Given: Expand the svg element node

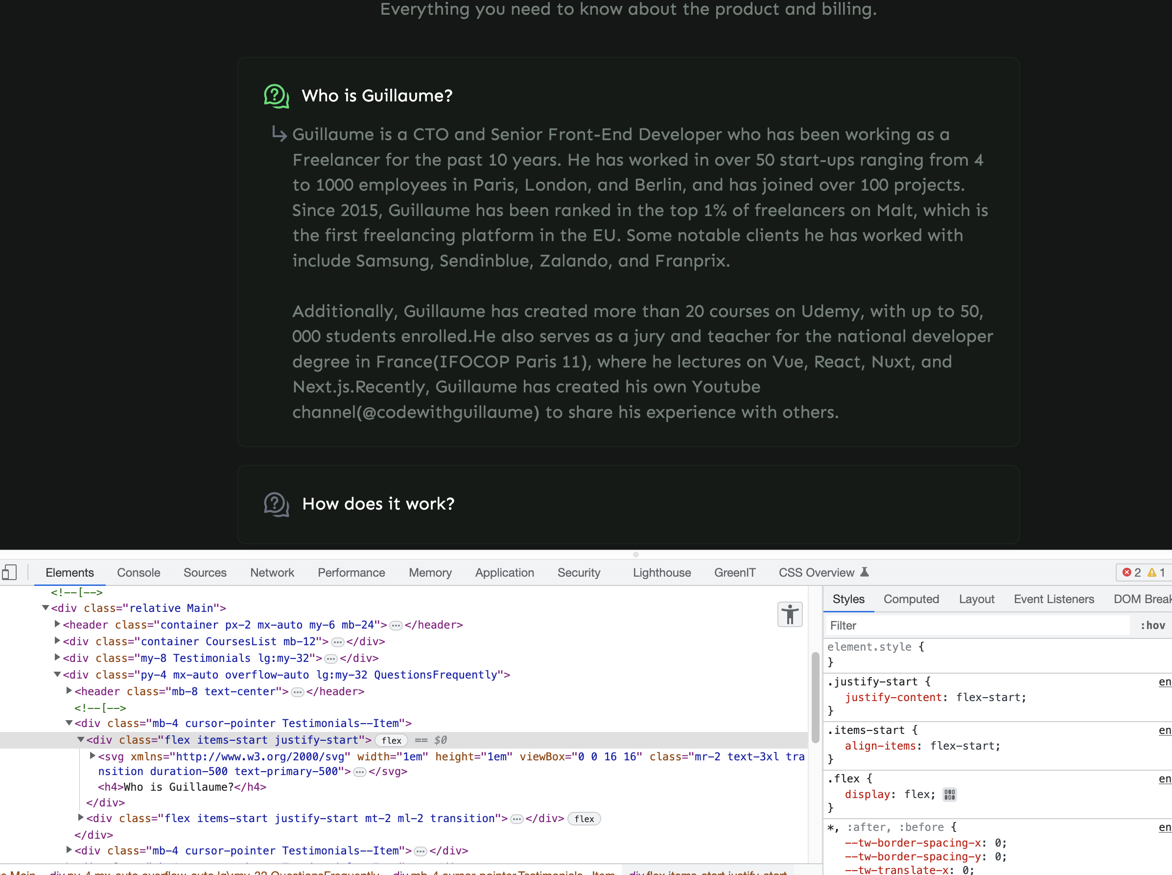Looking at the screenshot, I should [92, 756].
